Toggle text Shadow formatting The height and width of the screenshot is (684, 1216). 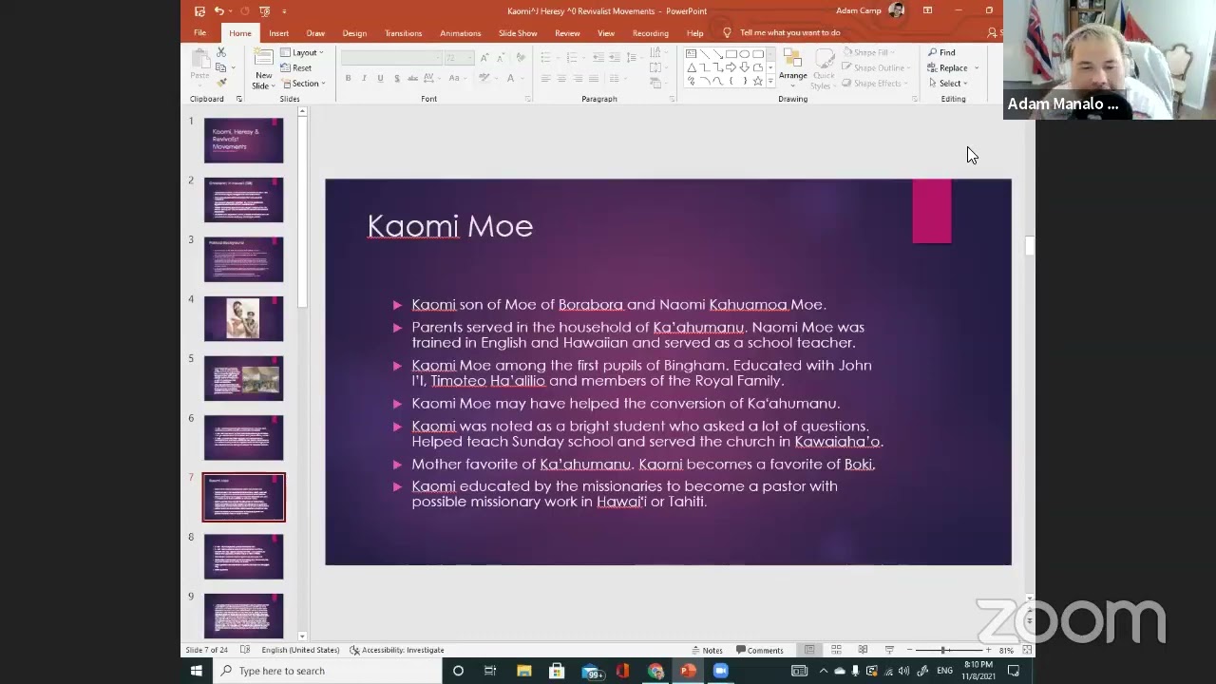coord(396,78)
